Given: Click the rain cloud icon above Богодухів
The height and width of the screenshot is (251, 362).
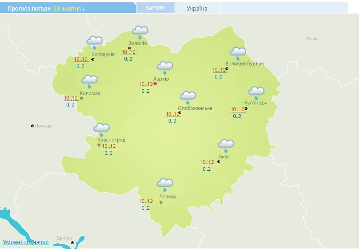Looking at the screenshot, I should pos(95,43).
